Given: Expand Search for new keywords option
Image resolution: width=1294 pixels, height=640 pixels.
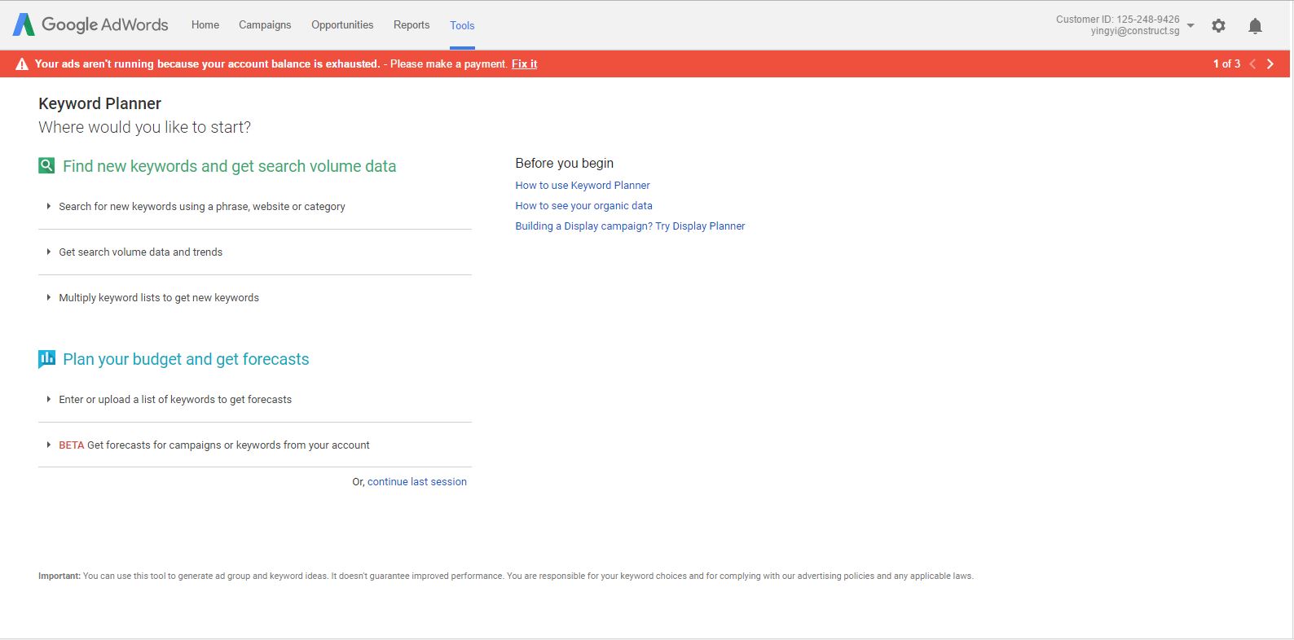Looking at the screenshot, I should [201, 207].
